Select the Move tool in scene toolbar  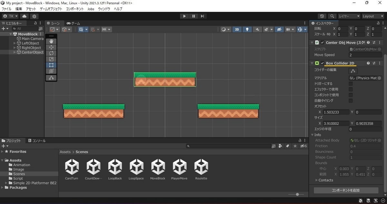click(x=51, y=47)
